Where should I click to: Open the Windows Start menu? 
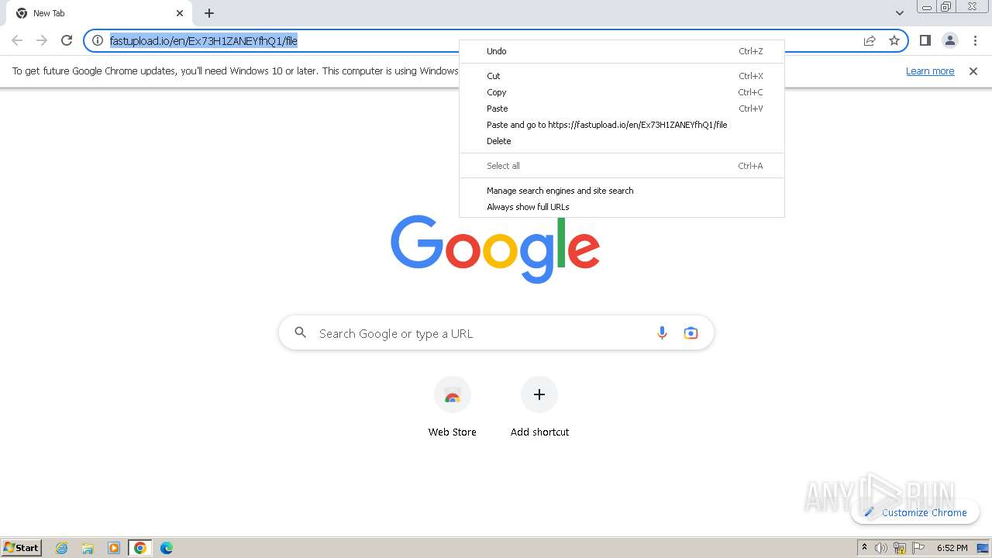tap(22, 547)
